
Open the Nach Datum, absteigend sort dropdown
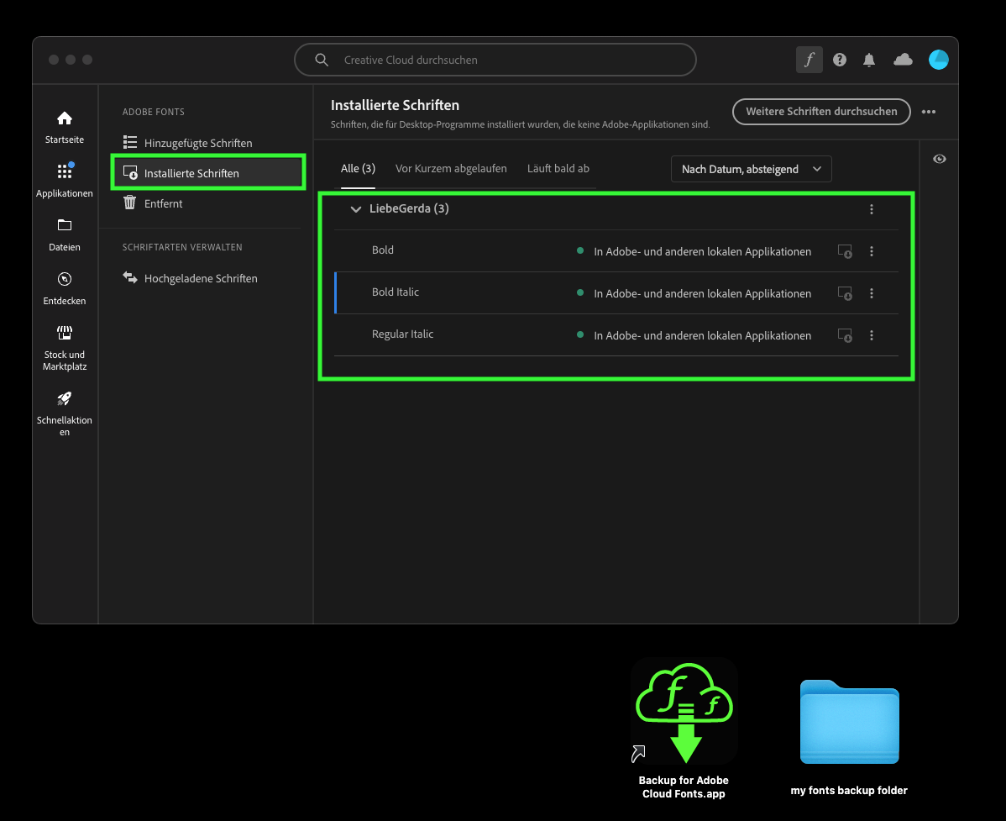pos(752,169)
